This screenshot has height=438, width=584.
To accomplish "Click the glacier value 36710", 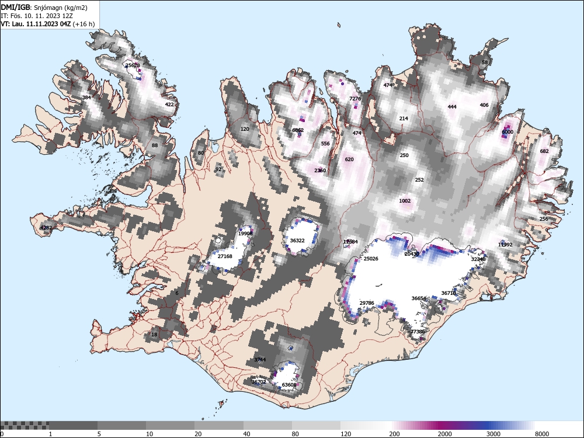I will coord(449,293).
